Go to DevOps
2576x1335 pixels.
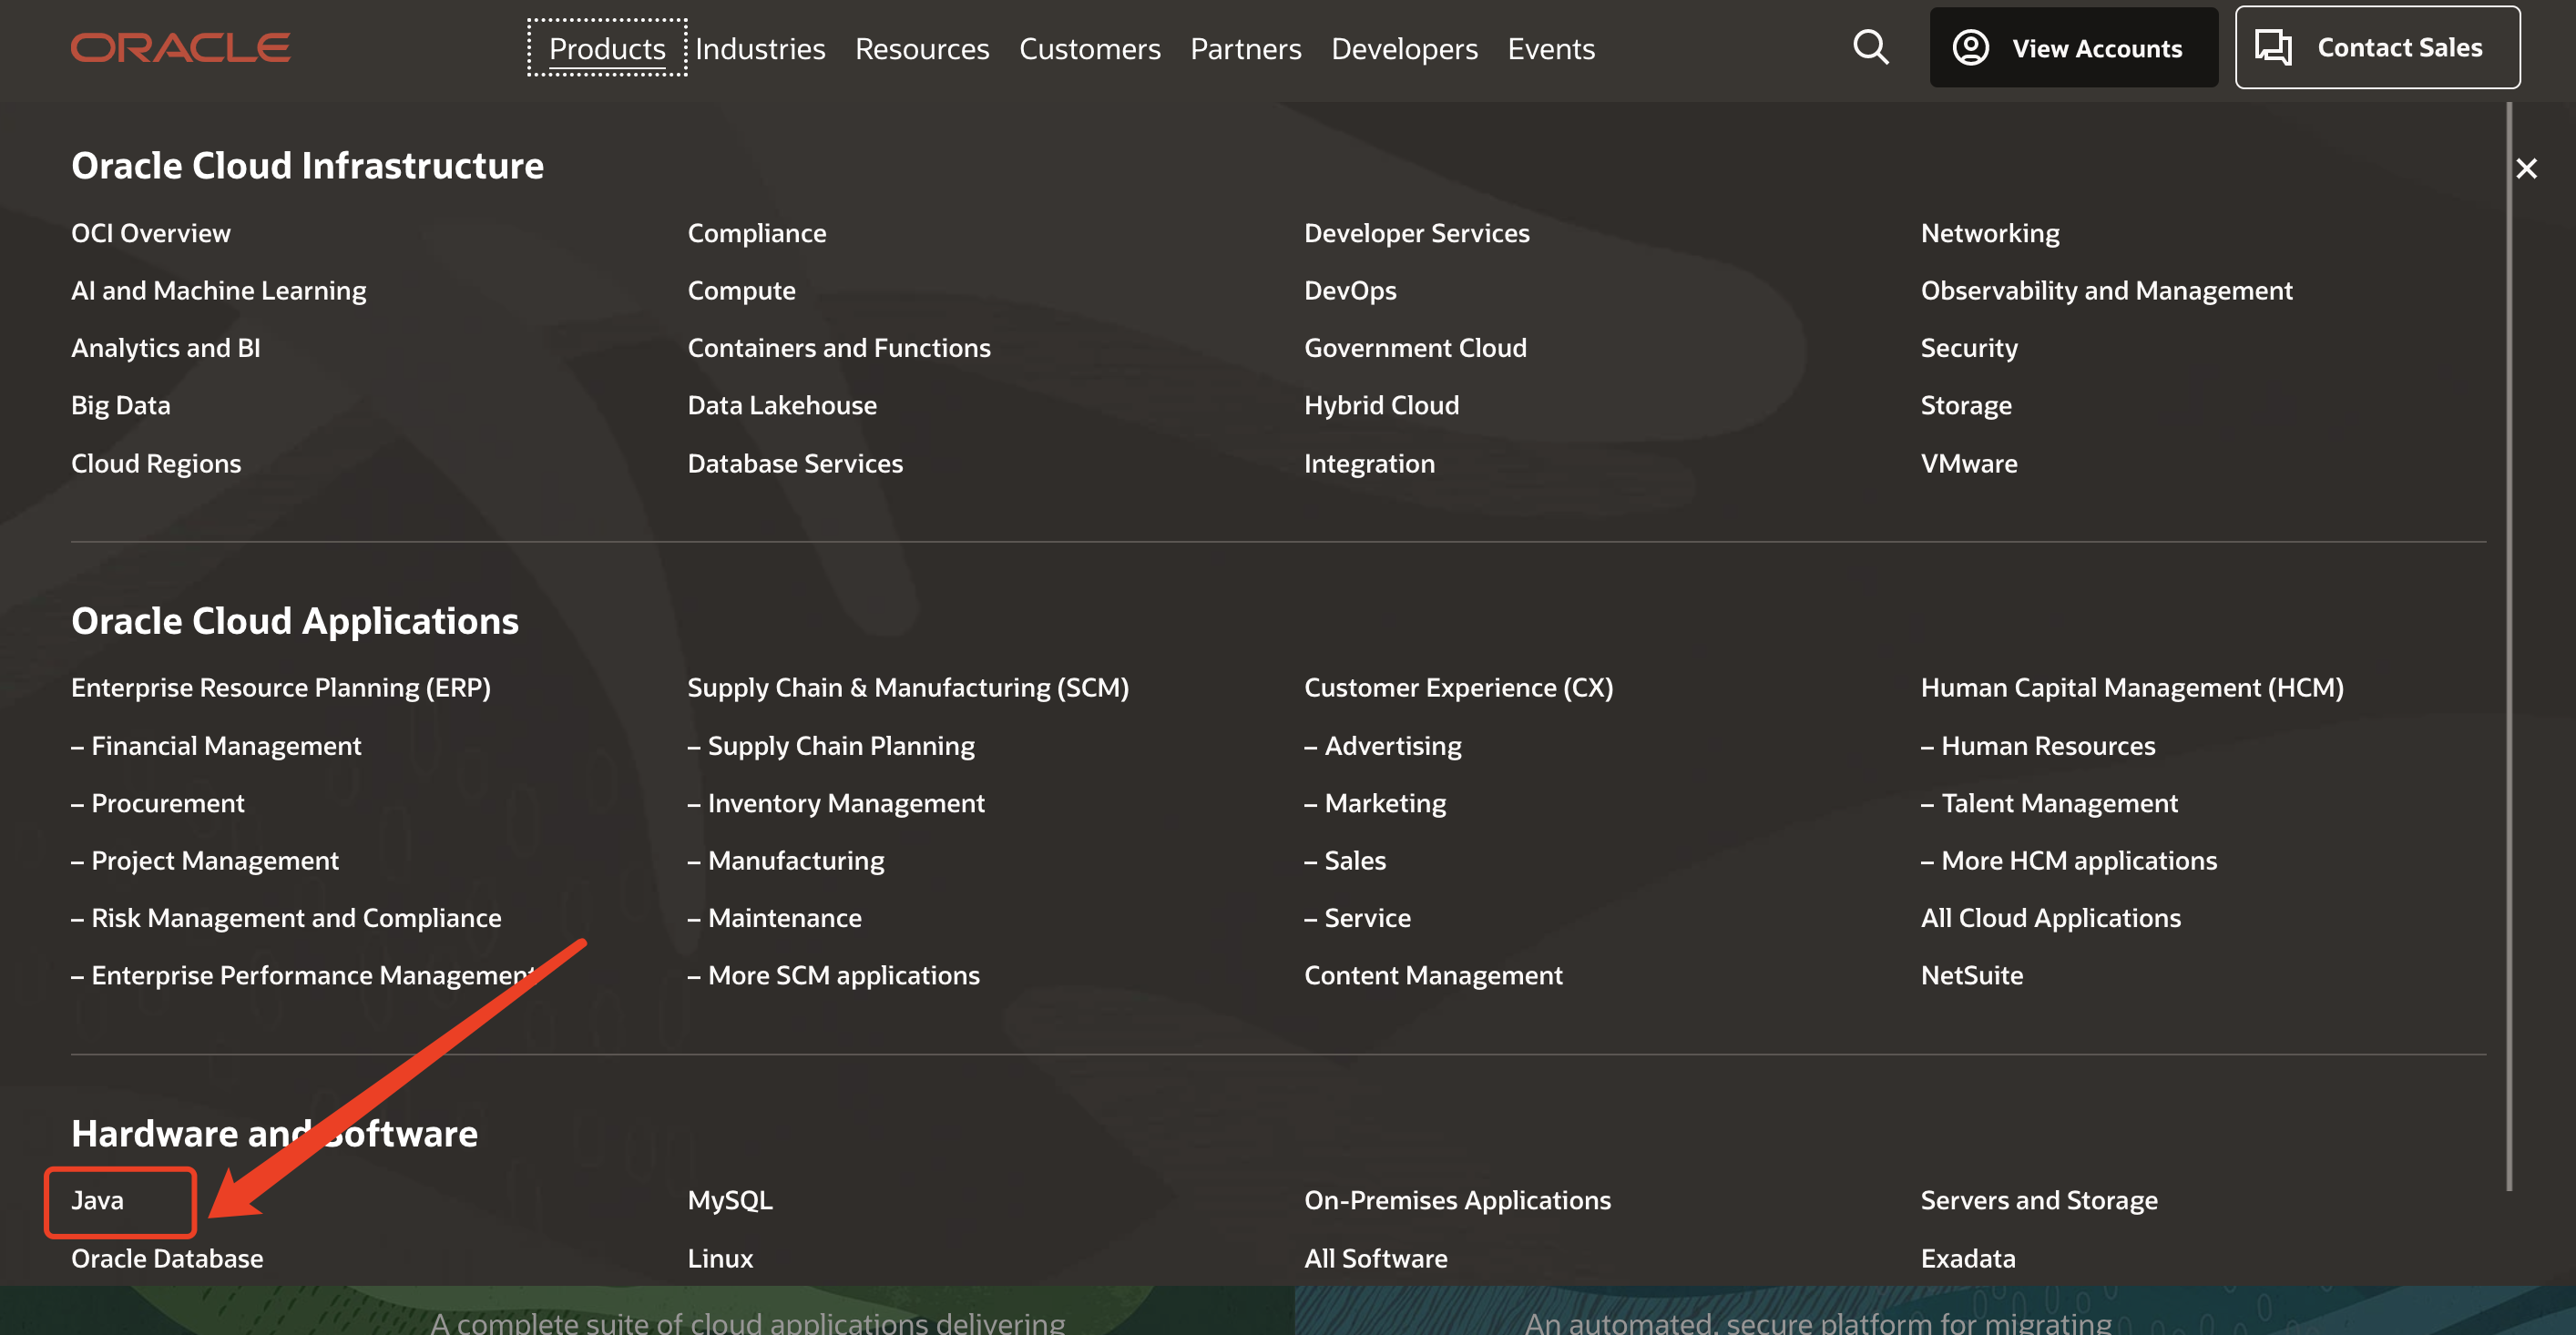click(x=1350, y=290)
